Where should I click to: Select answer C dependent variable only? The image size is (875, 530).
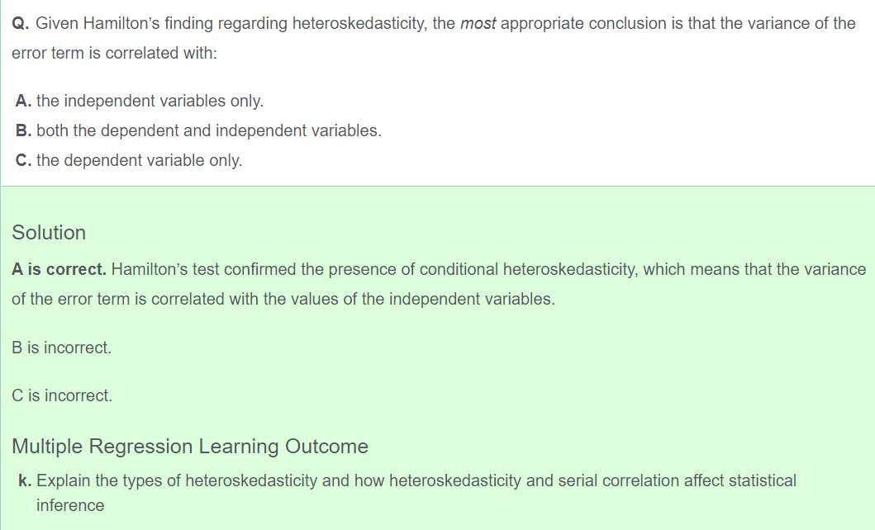pyautogui.click(x=129, y=160)
